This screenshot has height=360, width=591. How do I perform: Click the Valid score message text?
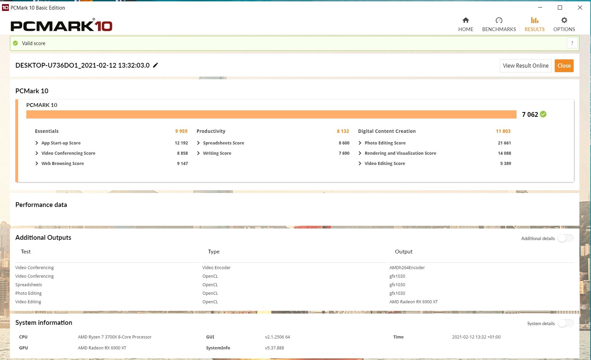33,43
